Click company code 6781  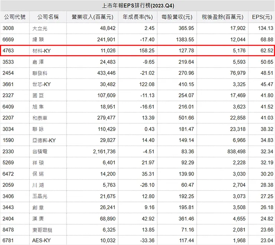coord(8,241)
